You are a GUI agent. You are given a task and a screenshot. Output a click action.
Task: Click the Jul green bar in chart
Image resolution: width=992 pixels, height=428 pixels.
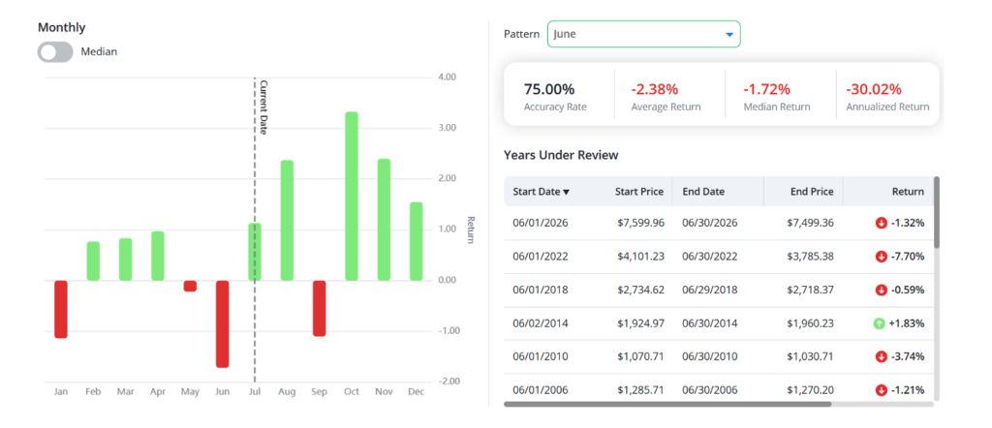(255, 252)
